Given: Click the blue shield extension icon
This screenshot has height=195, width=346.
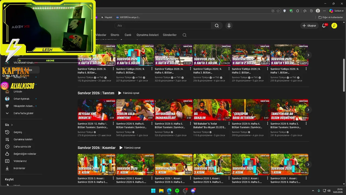Looking at the screenshot, I should (x=285, y=11).
